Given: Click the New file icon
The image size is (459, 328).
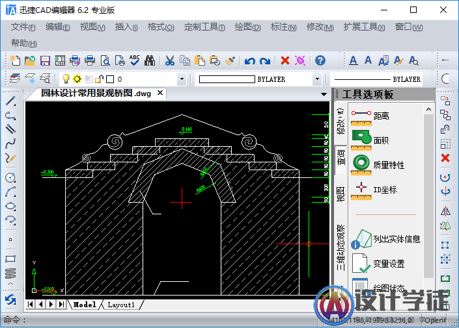Looking at the screenshot, I should [x=15, y=60].
